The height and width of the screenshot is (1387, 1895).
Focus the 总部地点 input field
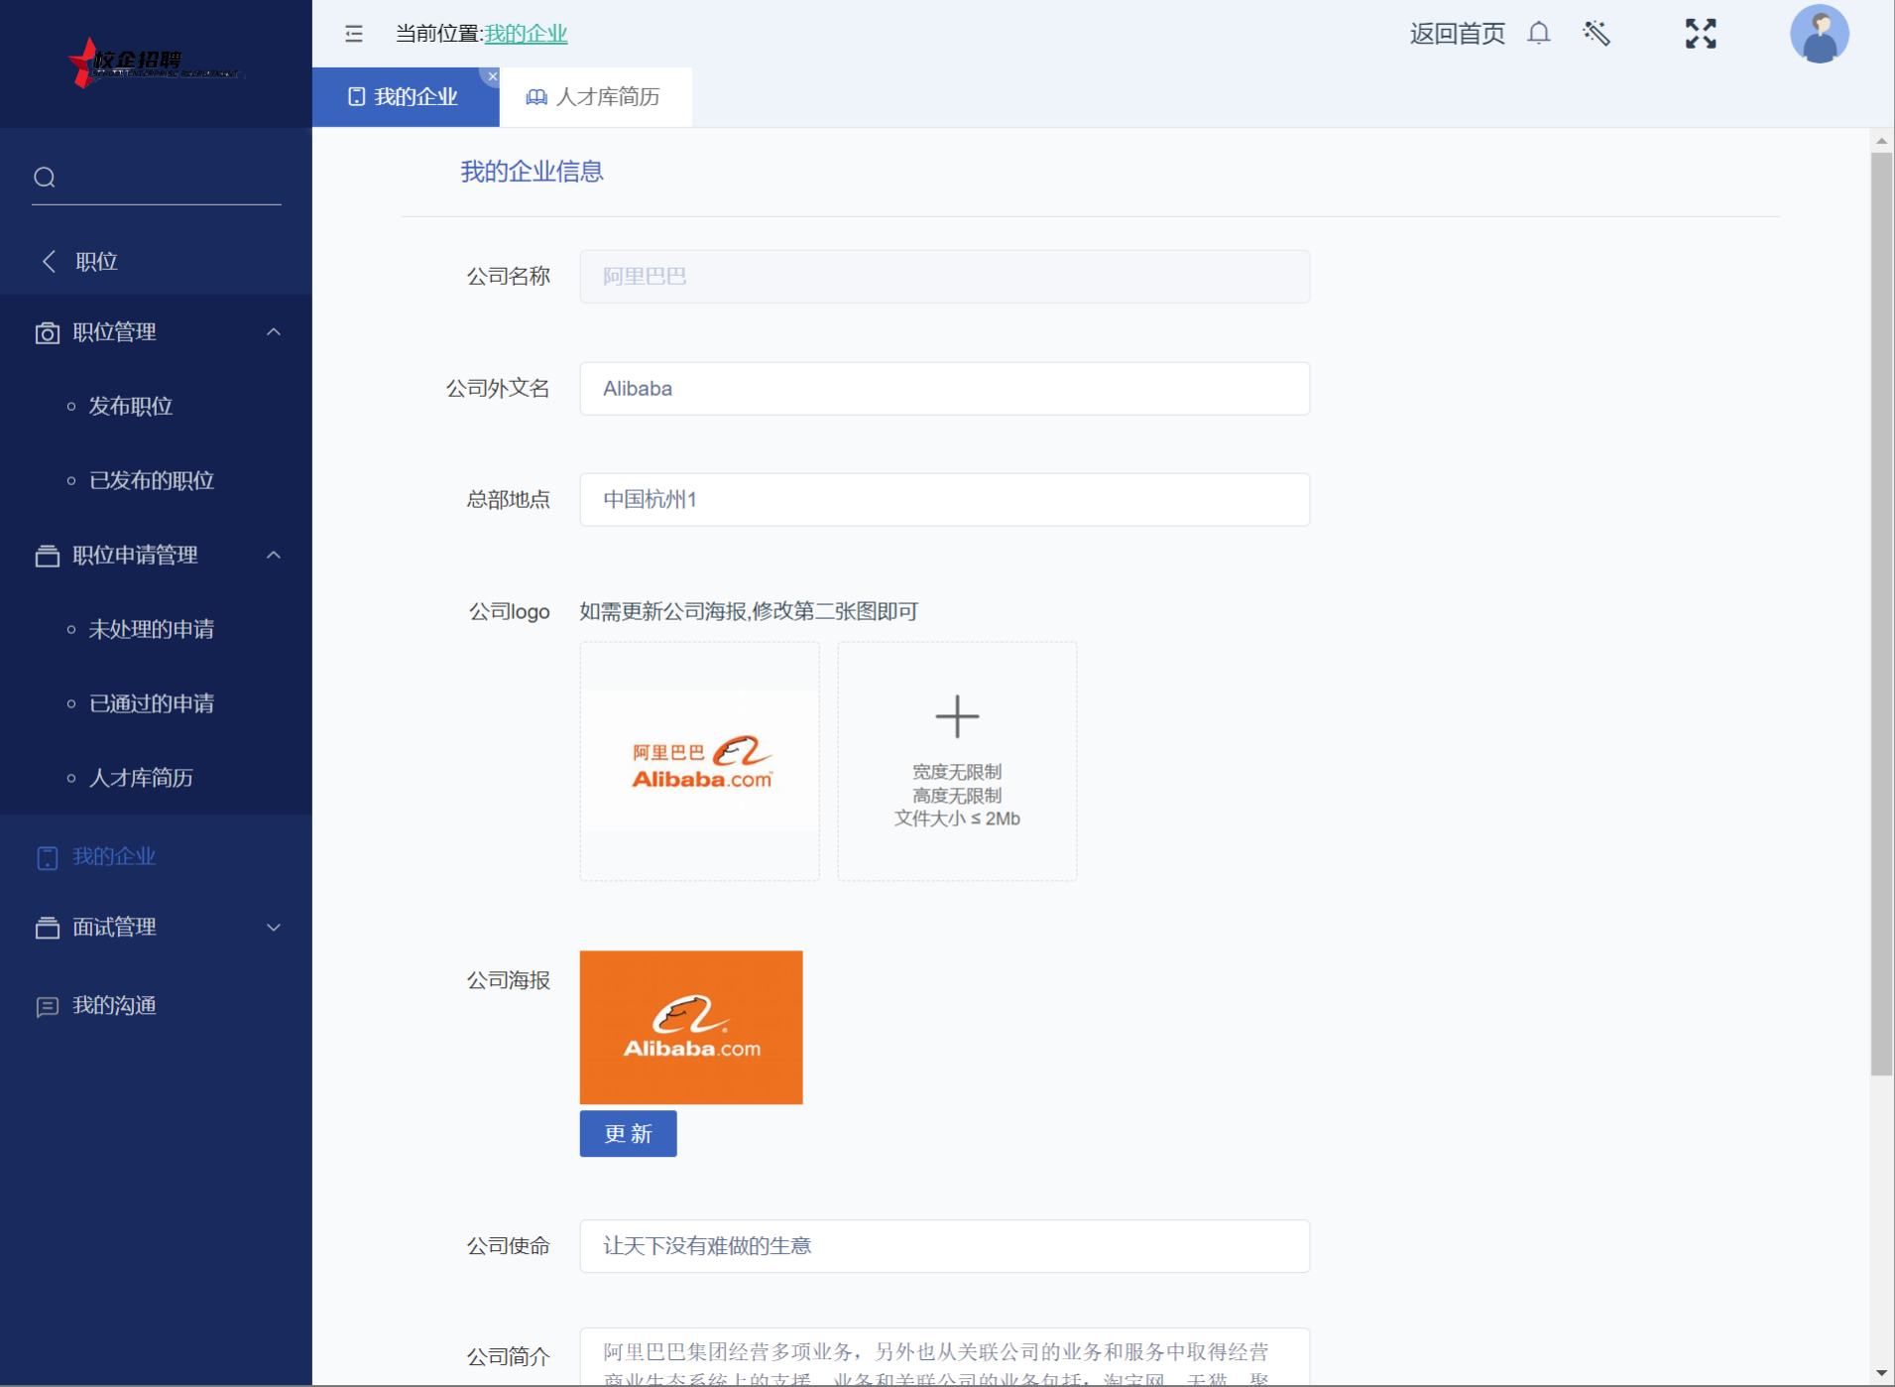[944, 500]
